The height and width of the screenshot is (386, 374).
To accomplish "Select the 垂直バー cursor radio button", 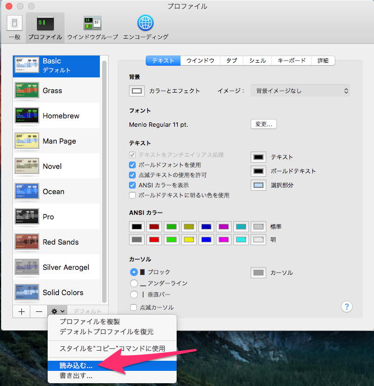I will coord(134,294).
